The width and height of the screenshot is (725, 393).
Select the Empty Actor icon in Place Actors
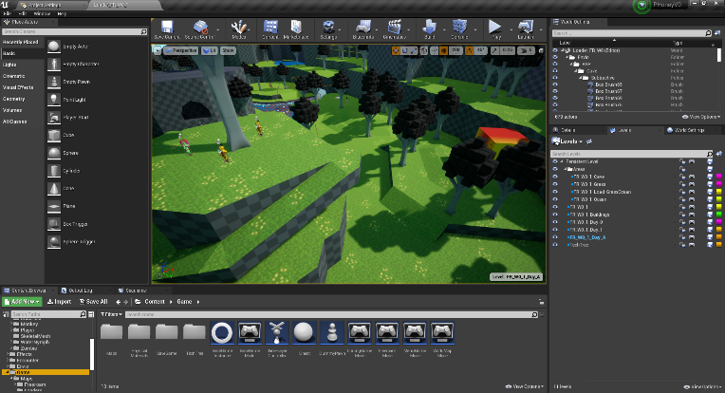54,47
